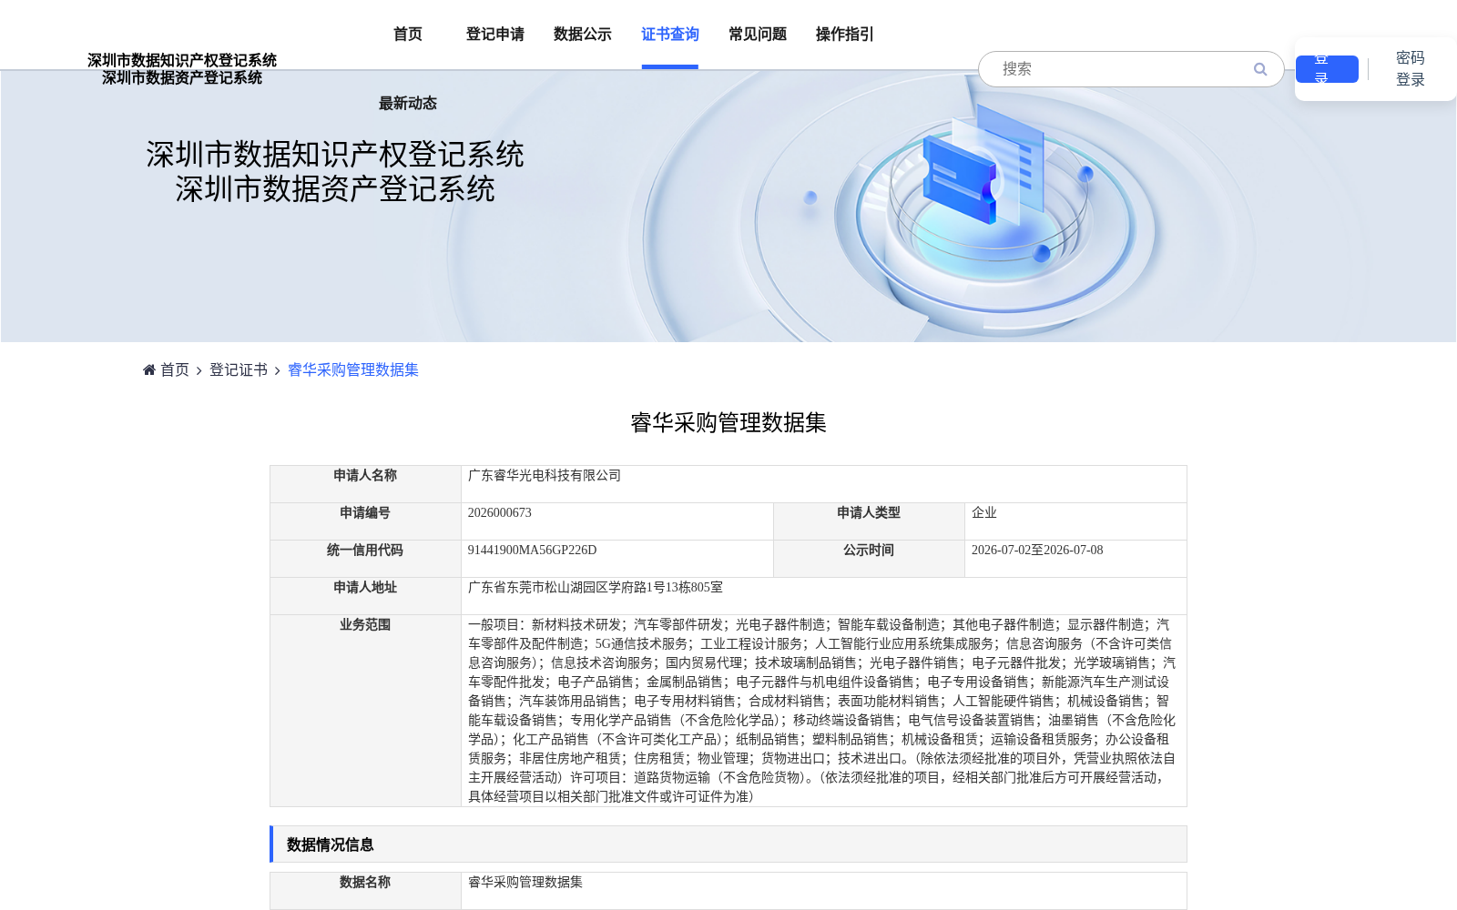Click the 申请编号 label cell
1457x910 pixels.
pyautogui.click(x=365, y=521)
